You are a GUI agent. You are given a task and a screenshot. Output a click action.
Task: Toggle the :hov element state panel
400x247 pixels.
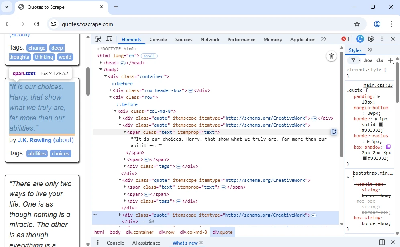[x=368, y=61]
